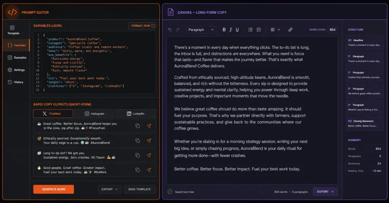Insert a numbered list
Screen dimensions: 389x203
click(x=259, y=30)
